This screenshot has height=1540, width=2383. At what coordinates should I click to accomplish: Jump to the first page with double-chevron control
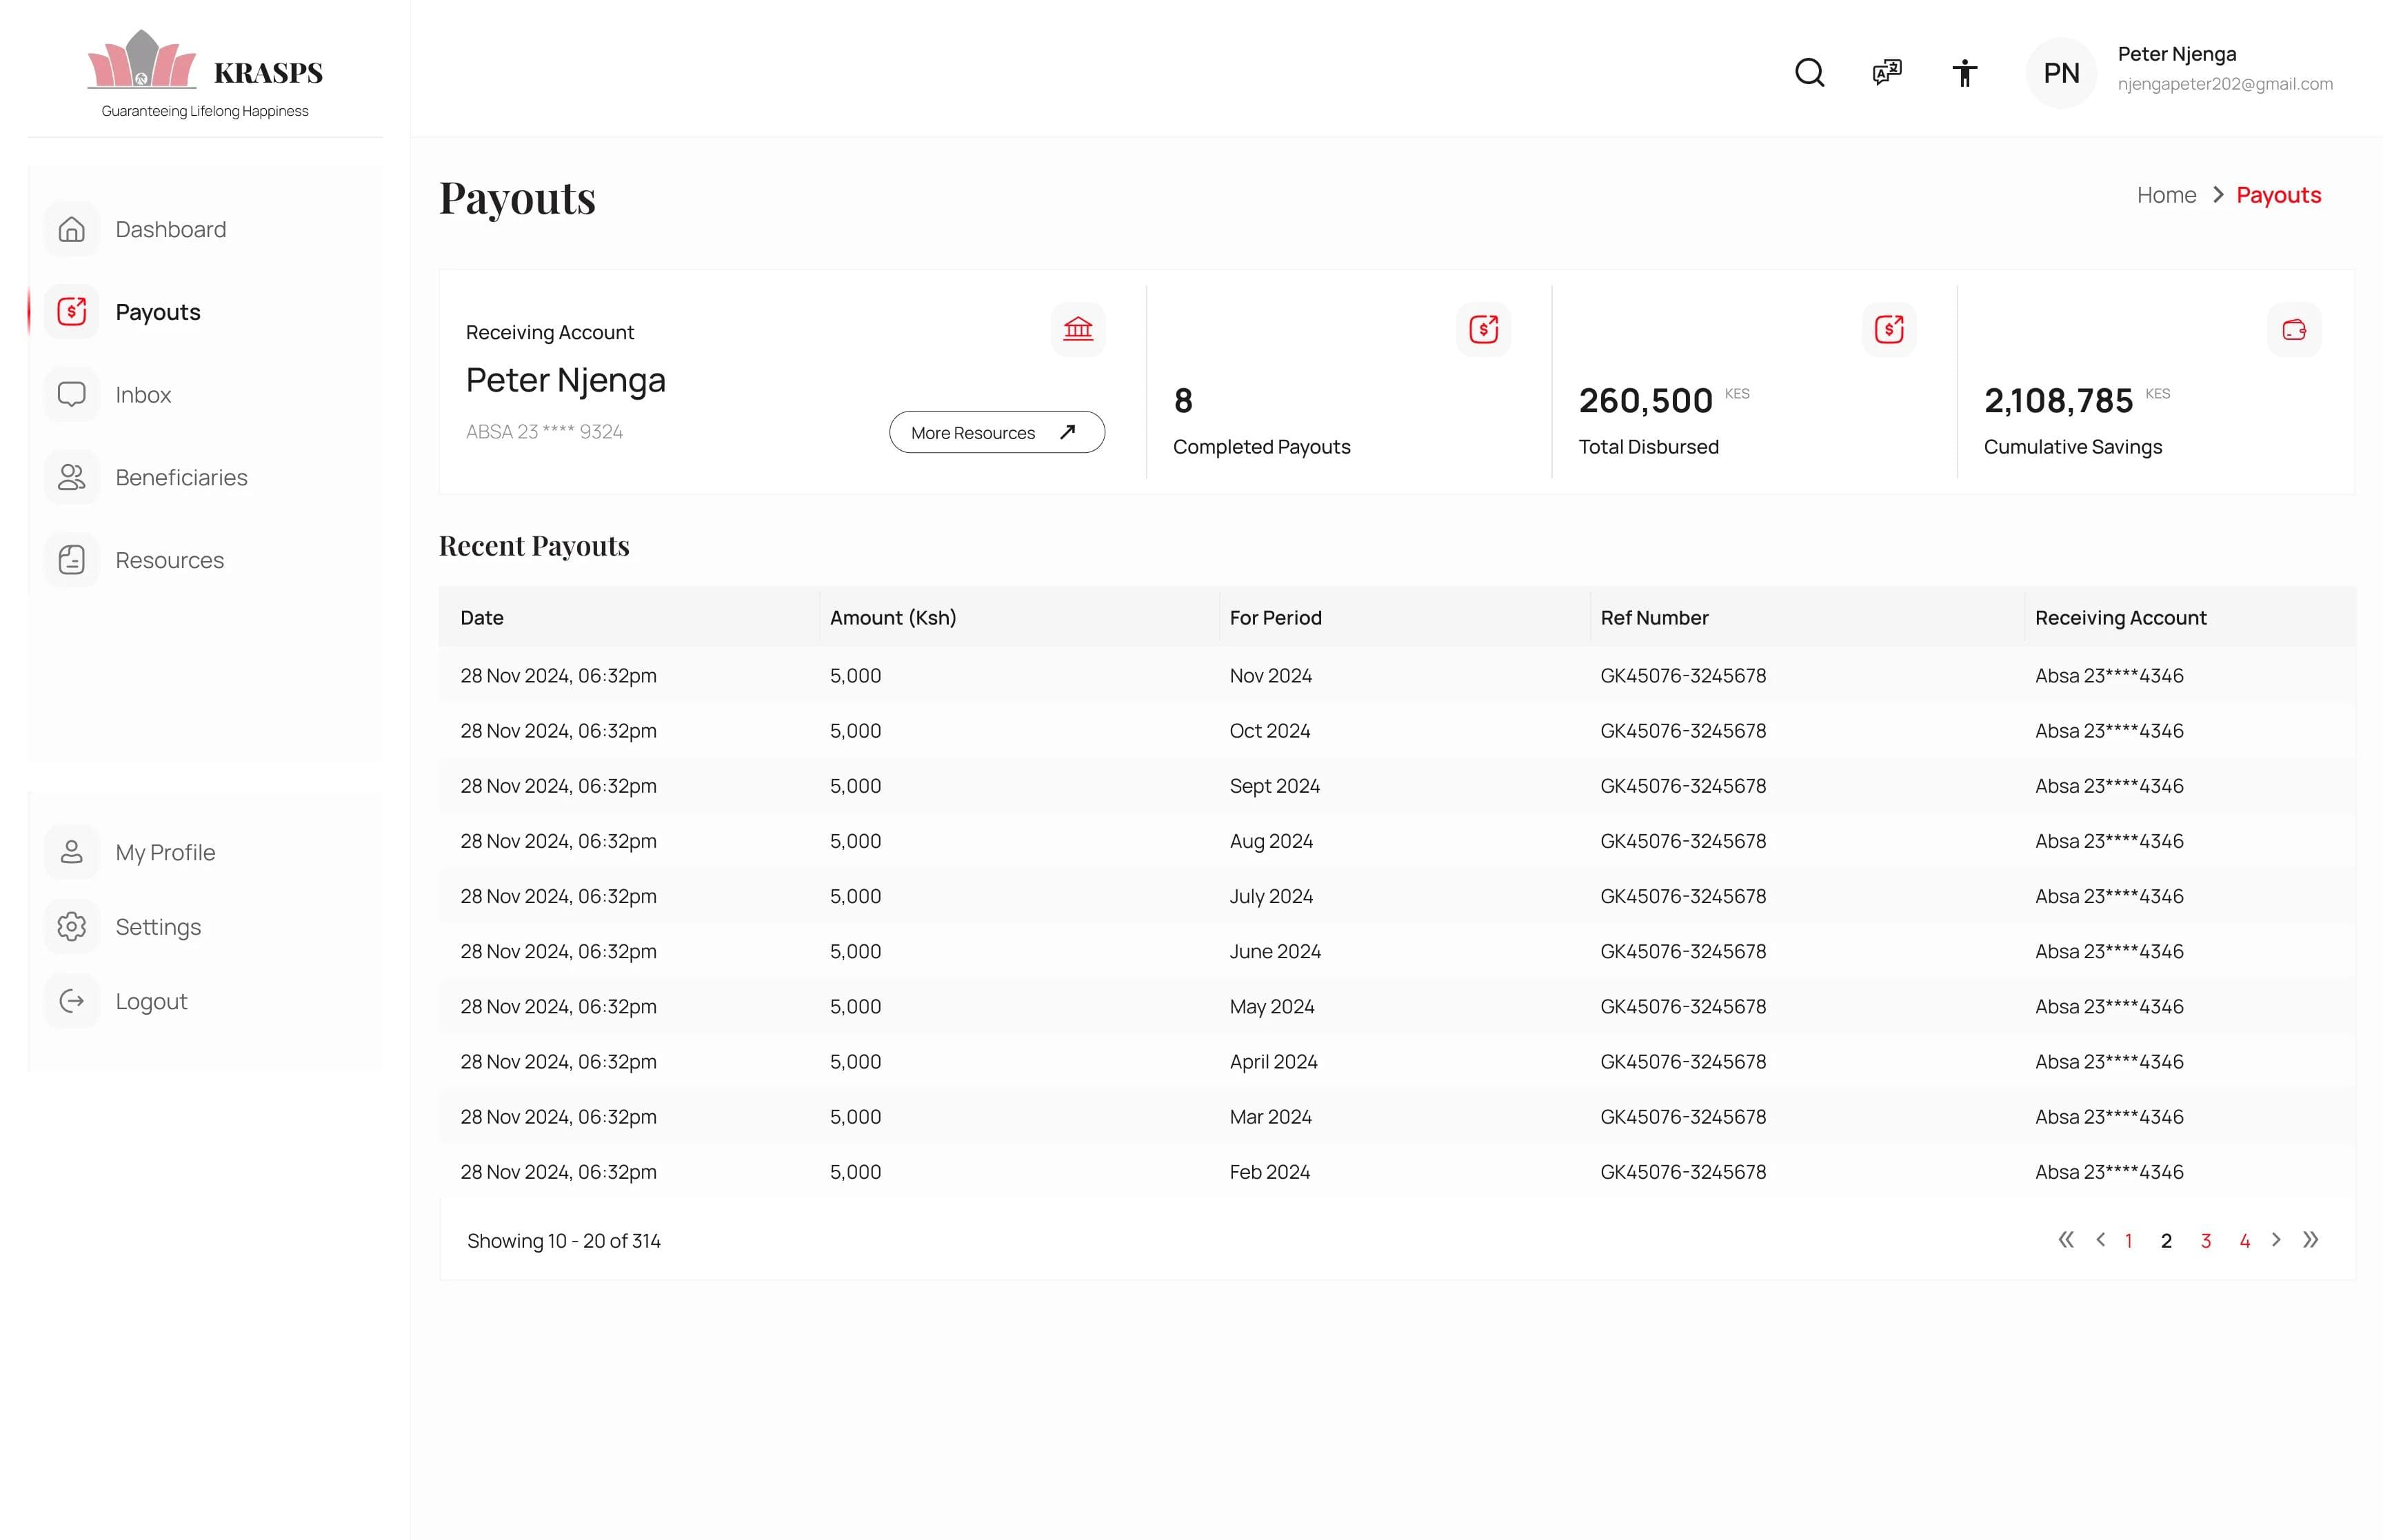[2065, 1240]
